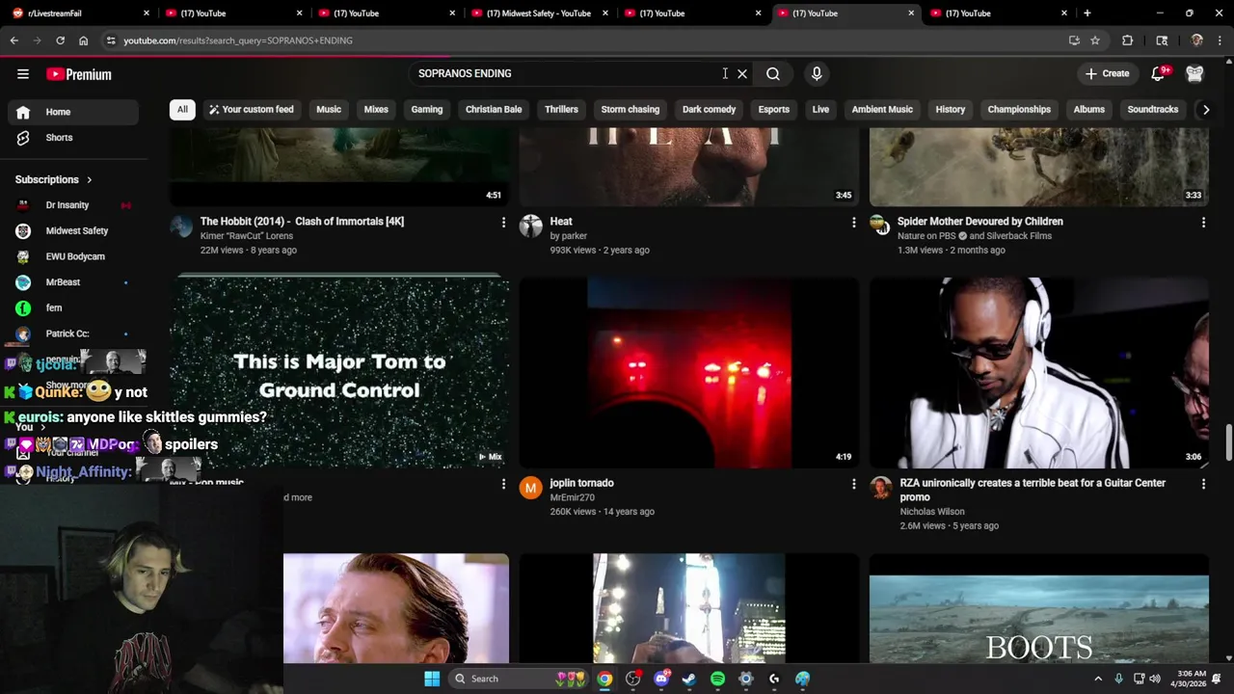Select the Championships filter chip
Viewport: 1234px width, 694px height.
point(1019,109)
